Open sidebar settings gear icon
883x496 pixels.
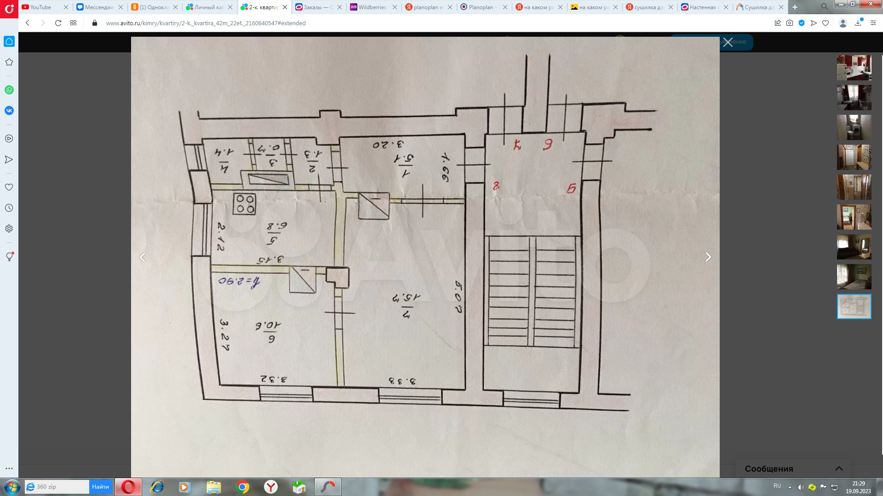pyautogui.click(x=9, y=229)
